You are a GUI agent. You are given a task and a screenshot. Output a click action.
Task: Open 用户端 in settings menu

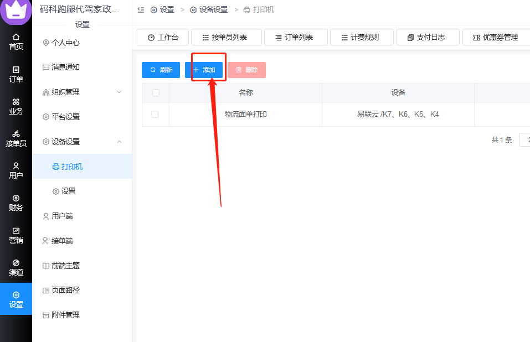click(82, 216)
